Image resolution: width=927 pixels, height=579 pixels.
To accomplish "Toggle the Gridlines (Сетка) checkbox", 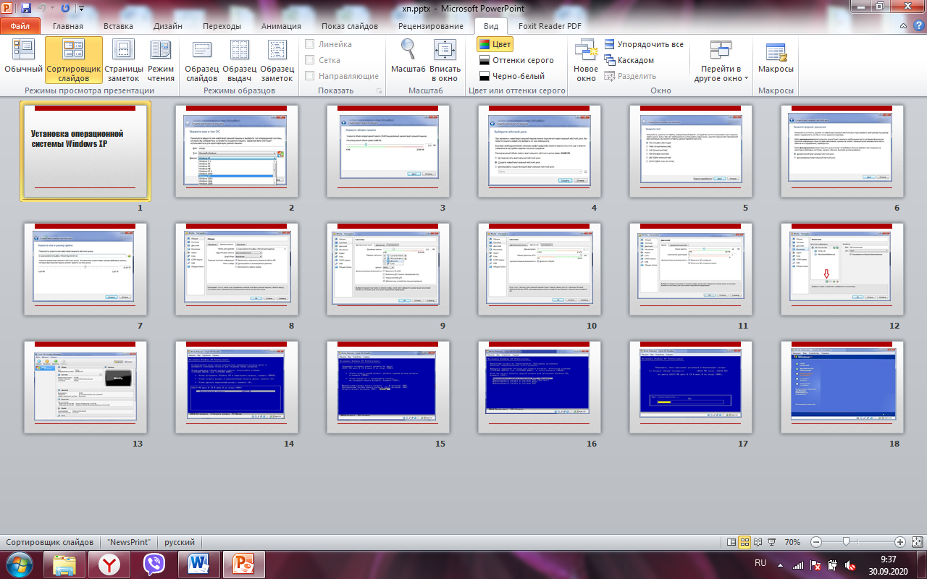I will (x=310, y=60).
